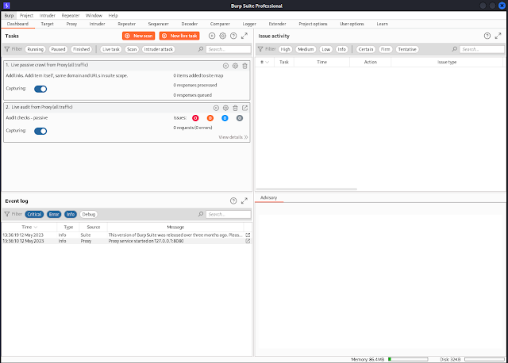Viewport: 508px width, 363px height.
Task: Click the red high-severity issues counter
Action: tap(195, 118)
